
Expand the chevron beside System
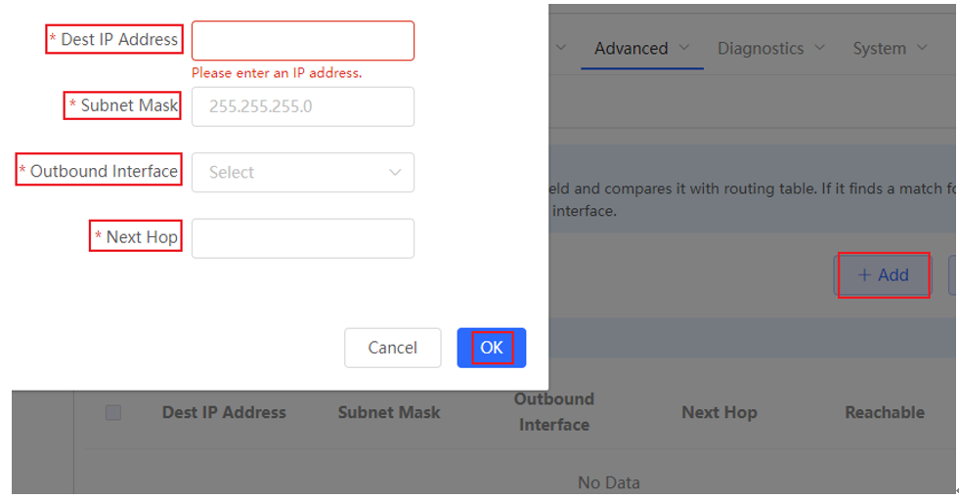(922, 48)
